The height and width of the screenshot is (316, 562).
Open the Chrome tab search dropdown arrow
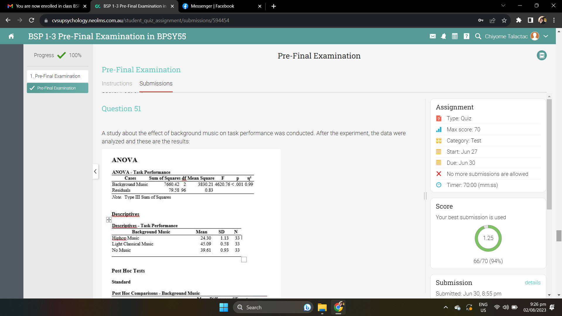click(503, 6)
